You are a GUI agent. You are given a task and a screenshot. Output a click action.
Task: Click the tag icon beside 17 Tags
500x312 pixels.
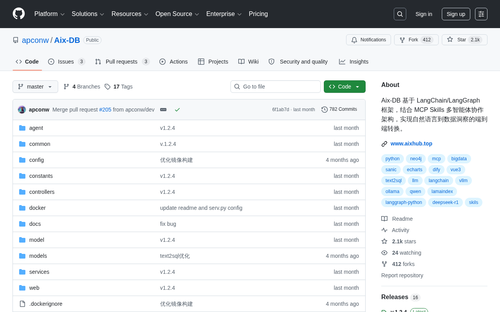tap(107, 87)
